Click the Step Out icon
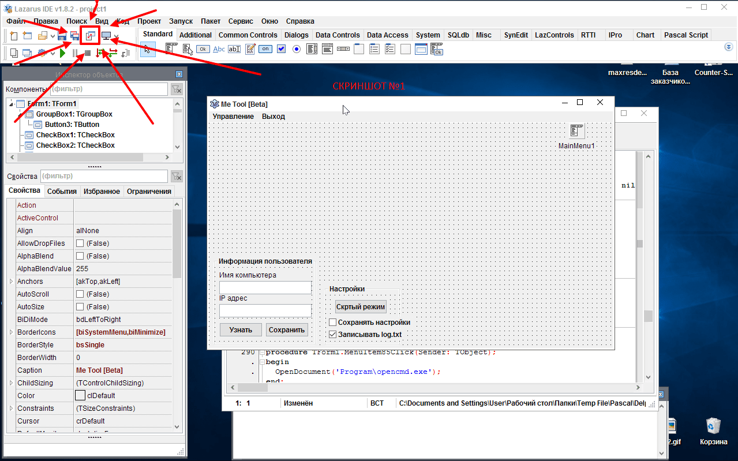The image size is (738, 461). click(x=126, y=53)
